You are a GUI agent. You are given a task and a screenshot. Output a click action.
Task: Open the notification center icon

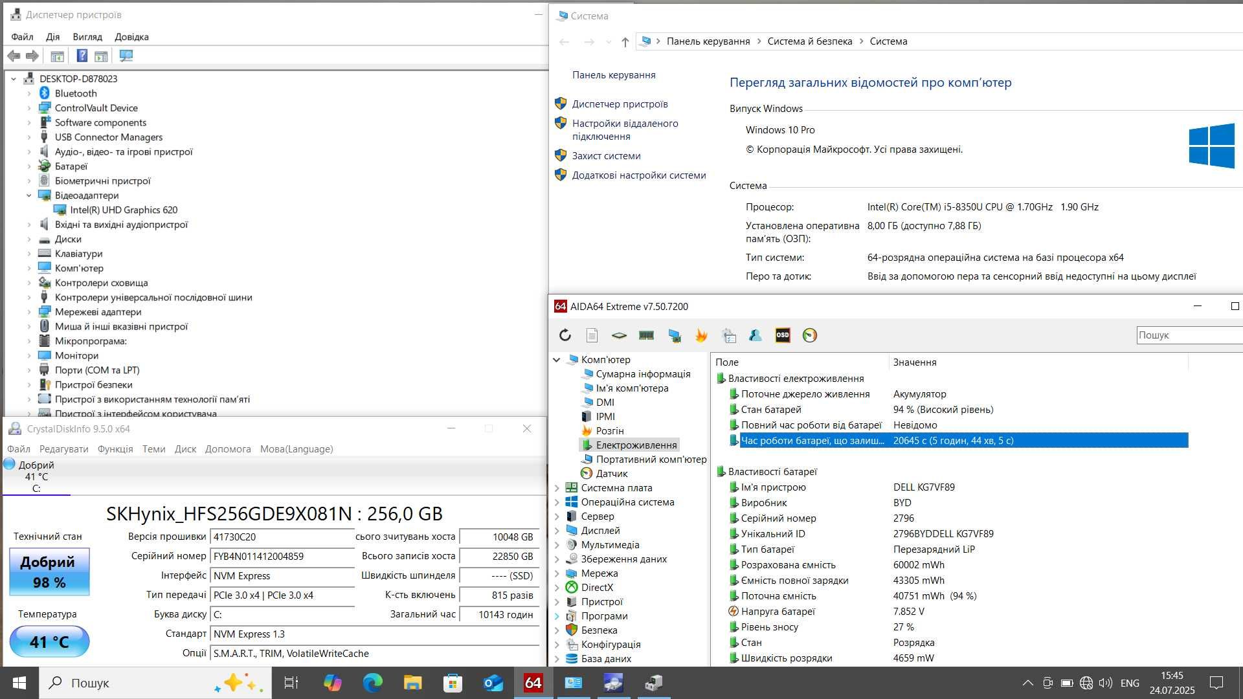tap(1216, 683)
